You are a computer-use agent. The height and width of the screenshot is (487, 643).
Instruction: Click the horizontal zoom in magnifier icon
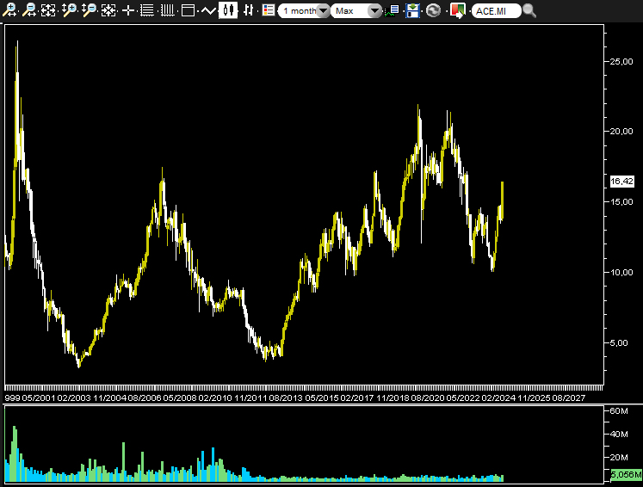click(9, 10)
